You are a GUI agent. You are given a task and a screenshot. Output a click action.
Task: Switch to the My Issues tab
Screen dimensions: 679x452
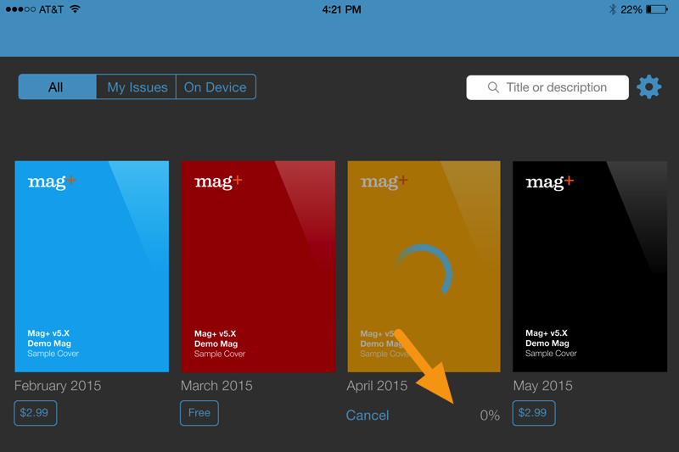(137, 87)
